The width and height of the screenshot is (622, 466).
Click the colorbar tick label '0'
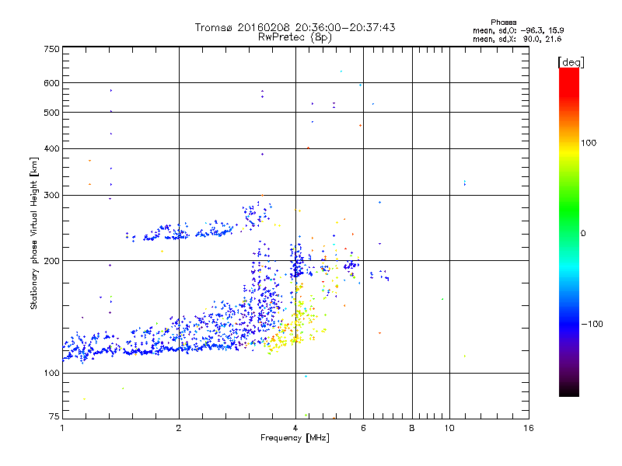click(583, 234)
